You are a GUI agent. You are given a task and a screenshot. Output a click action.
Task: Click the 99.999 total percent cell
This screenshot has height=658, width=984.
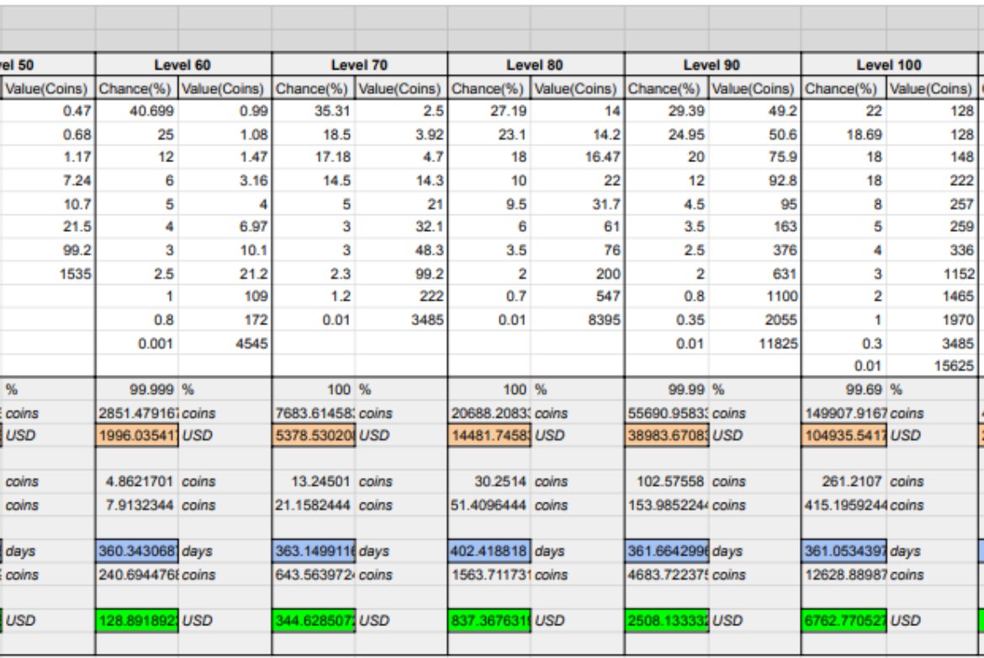[x=137, y=390]
